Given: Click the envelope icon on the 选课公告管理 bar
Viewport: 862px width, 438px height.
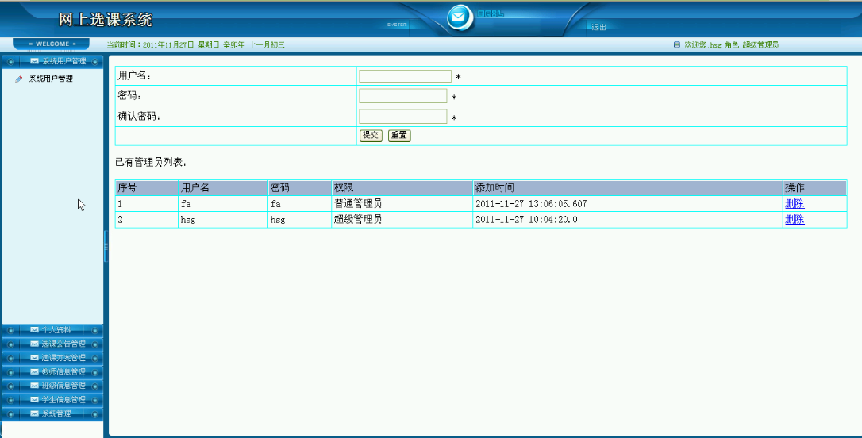Looking at the screenshot, I should coord(35,344).
